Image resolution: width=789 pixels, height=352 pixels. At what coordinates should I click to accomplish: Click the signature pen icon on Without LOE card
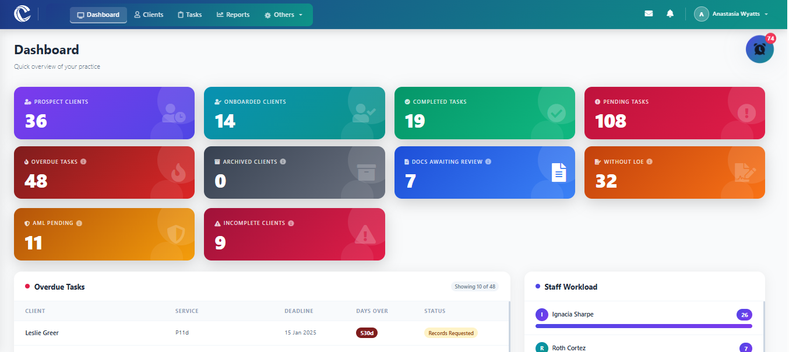tap(745, 173)
